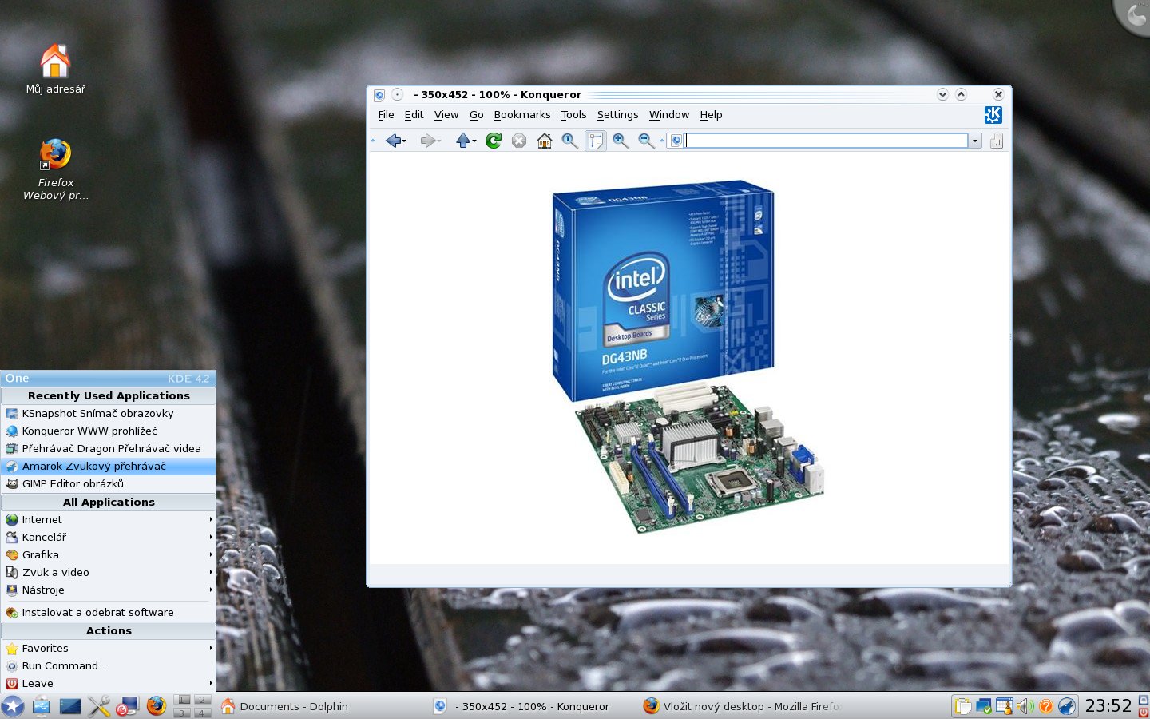Open the volume speaker tray icon

pos(1025,706)
